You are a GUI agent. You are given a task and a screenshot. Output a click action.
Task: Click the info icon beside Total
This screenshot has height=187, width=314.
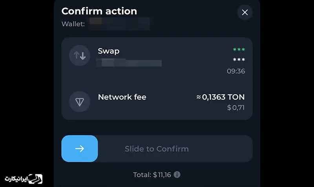click(177, 174)
